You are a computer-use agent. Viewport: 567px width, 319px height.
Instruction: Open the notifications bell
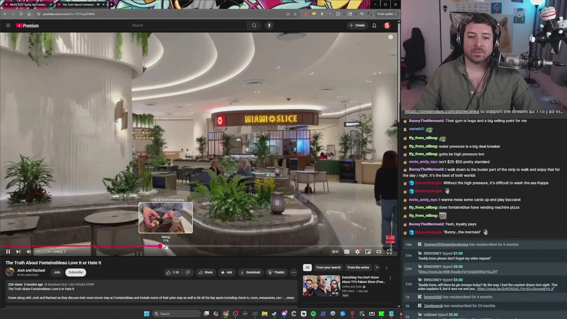374,25
